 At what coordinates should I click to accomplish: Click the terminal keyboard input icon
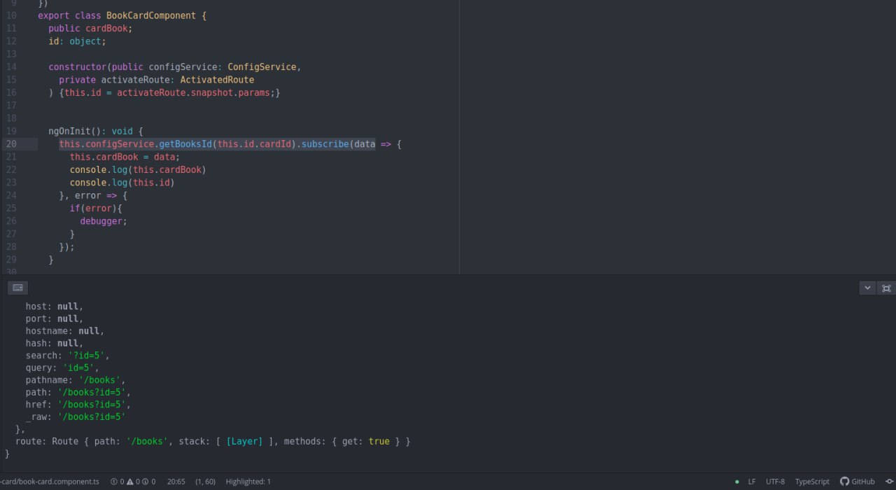click(x=18, y=288)
